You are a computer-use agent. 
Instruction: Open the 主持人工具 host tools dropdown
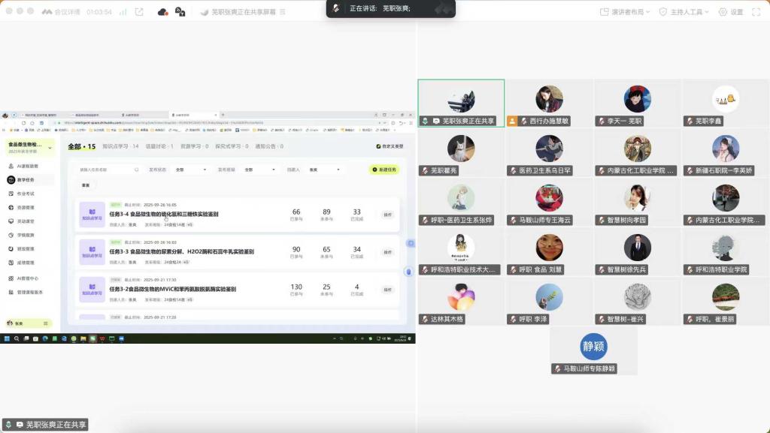click(684, 12)
